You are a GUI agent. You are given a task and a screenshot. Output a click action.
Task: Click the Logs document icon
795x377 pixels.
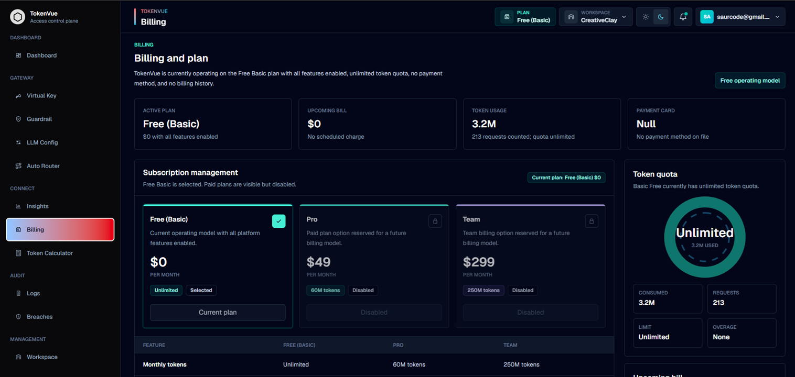(18, 294)
